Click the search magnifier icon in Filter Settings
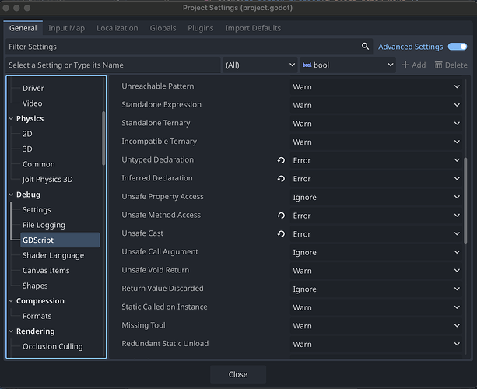 point(365,46)
